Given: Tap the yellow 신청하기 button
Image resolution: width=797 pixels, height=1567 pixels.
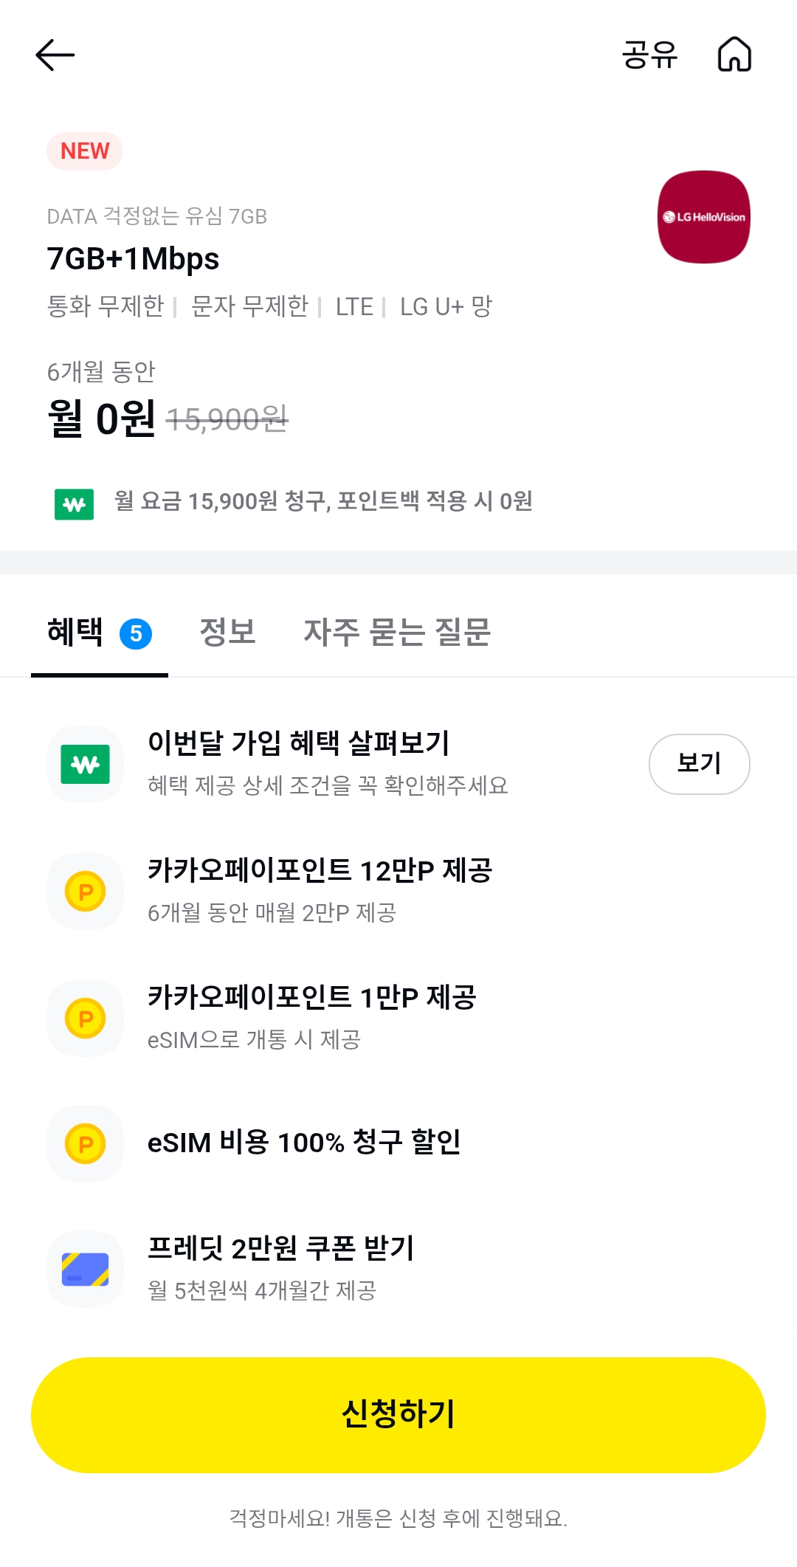Looking at the screenshot, I should coord(398,1415).
